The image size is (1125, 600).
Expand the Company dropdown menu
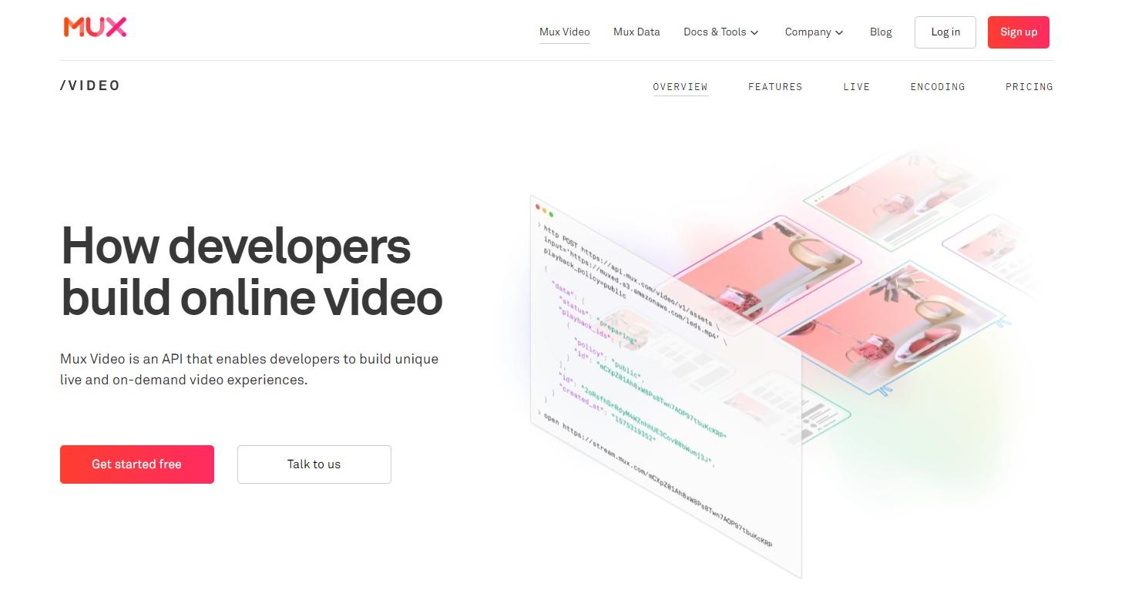pos(814,32)
